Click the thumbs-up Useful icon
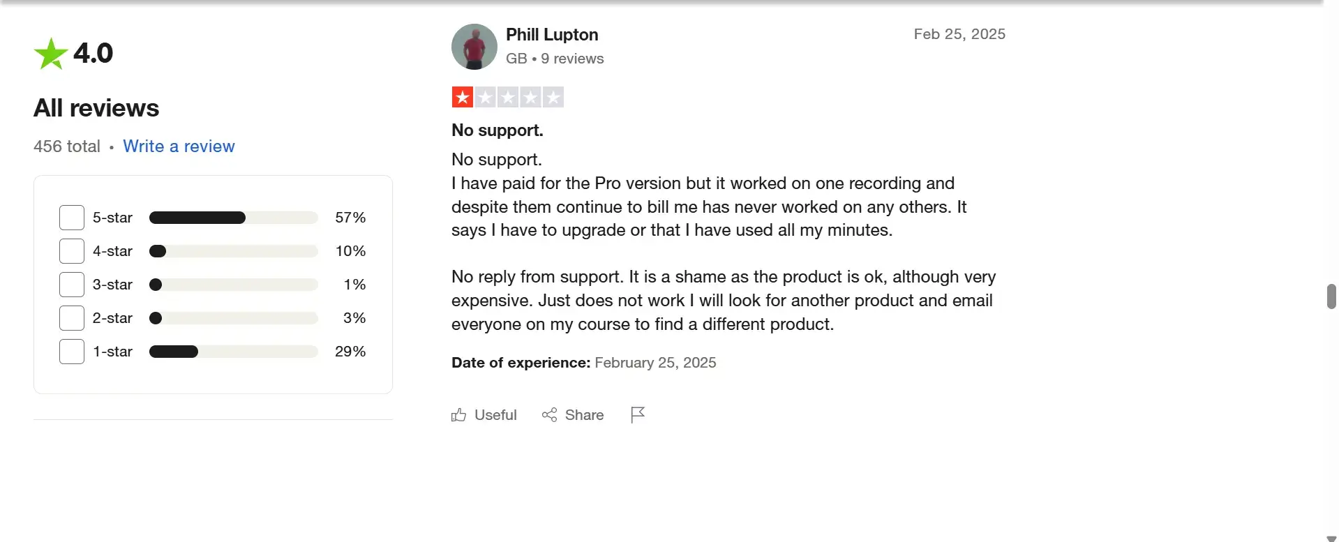 point(458,414)
